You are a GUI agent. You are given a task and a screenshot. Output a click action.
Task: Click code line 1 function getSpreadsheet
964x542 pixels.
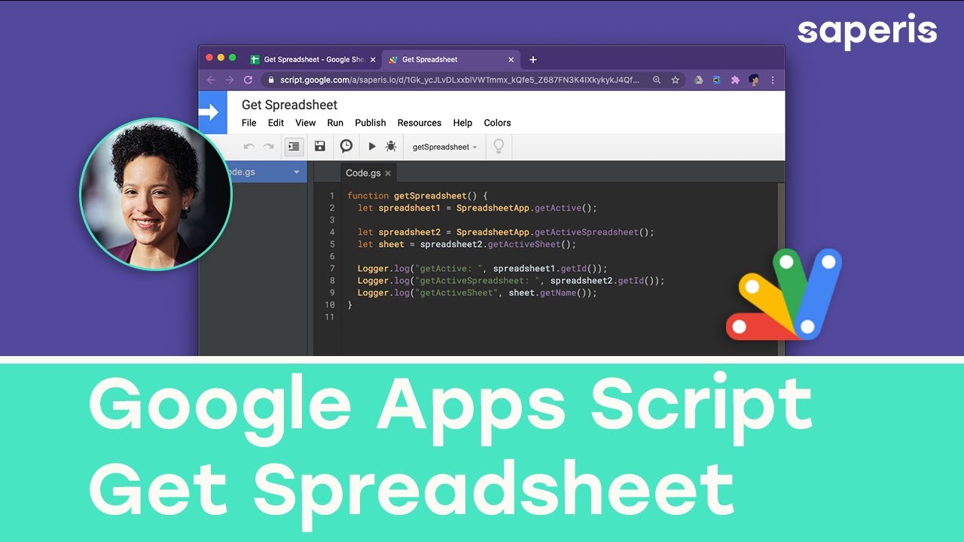(x=418, y=196)
